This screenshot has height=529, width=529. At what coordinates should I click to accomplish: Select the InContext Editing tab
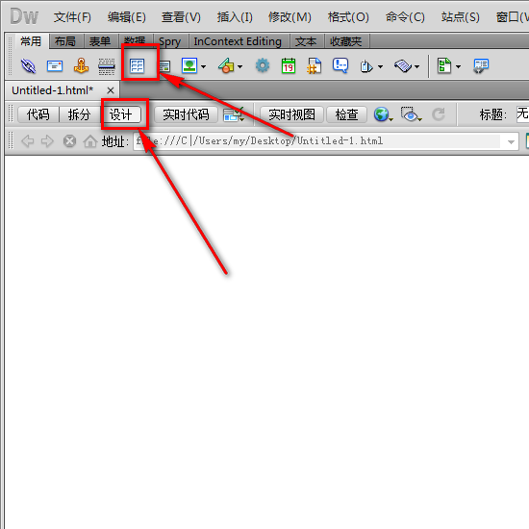[x=238, y=41]
